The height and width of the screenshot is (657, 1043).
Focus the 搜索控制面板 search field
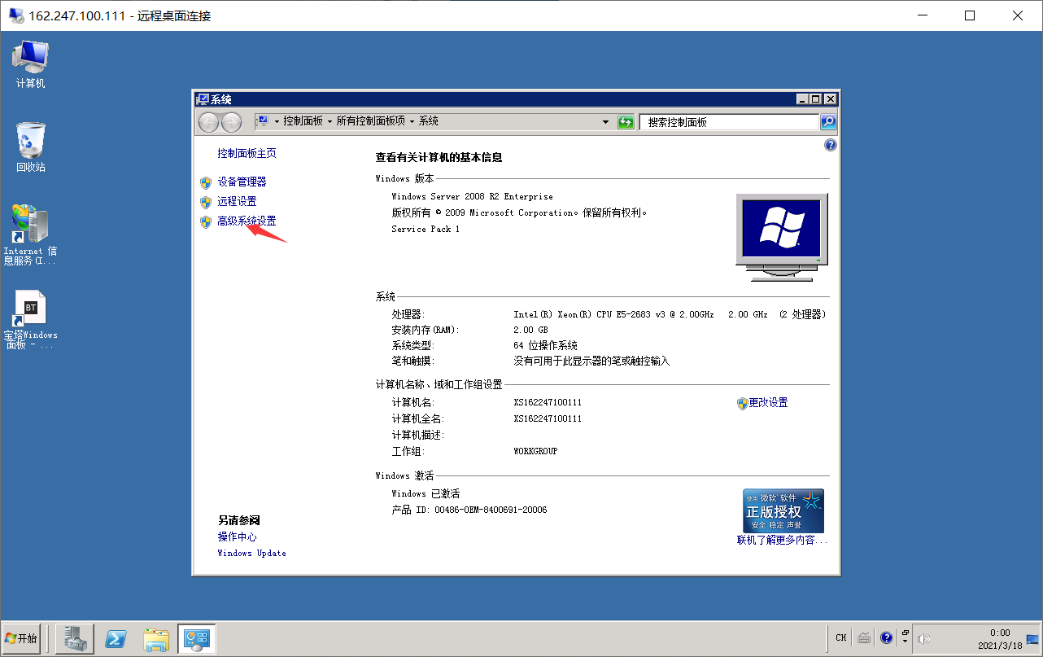click(x=729, y=122)
